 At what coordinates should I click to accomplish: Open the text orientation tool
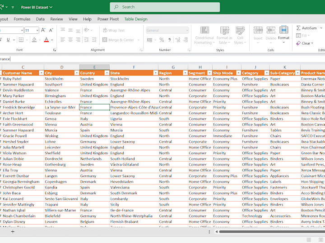[87, 30]
